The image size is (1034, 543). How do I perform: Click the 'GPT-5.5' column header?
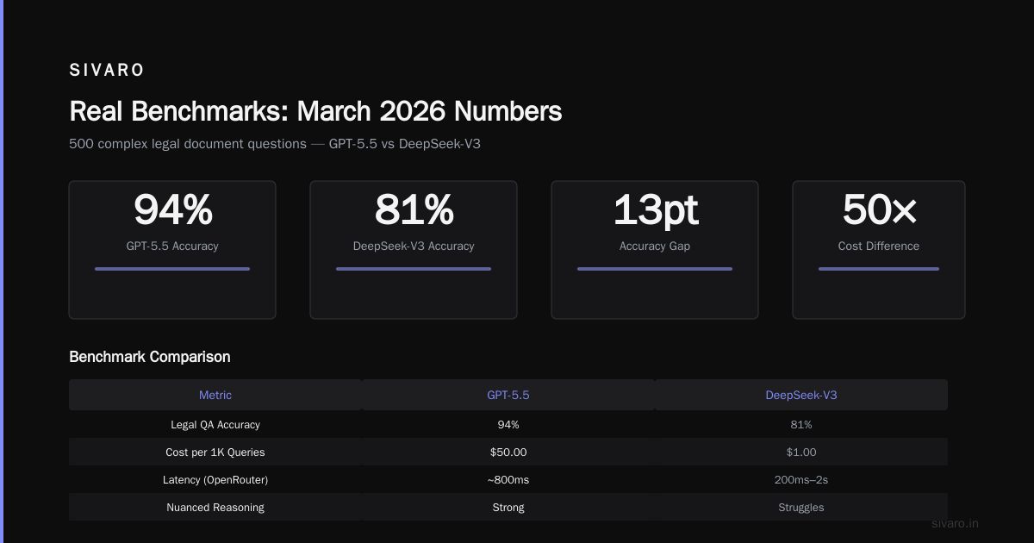coord(508,395)
